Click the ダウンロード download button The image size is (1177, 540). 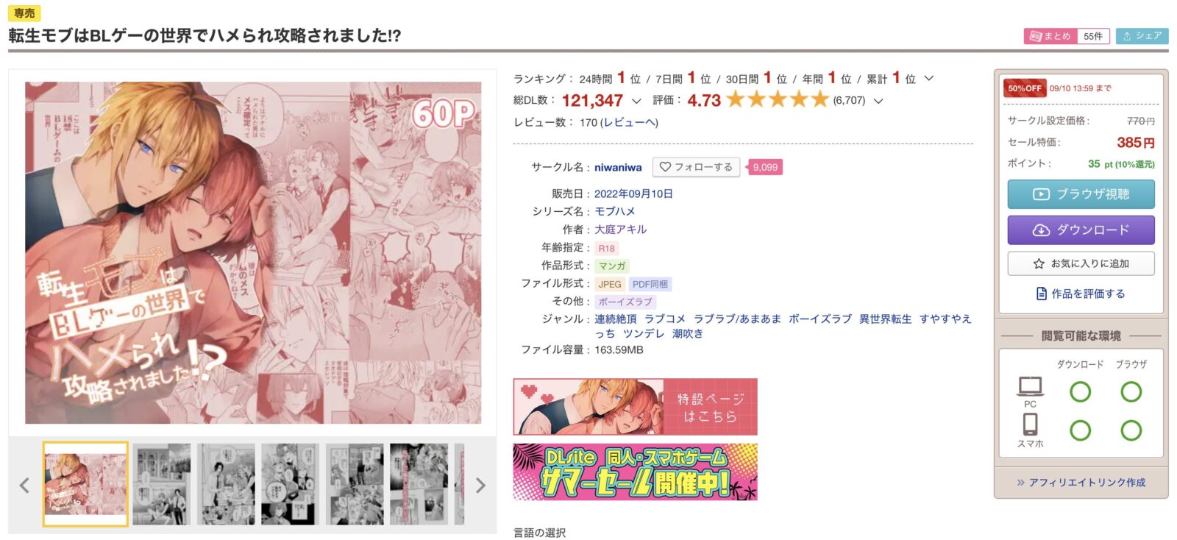coord(1081,230)
